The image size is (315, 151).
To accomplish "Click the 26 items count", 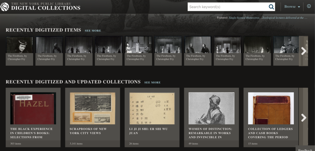I will tap(134, 144).
